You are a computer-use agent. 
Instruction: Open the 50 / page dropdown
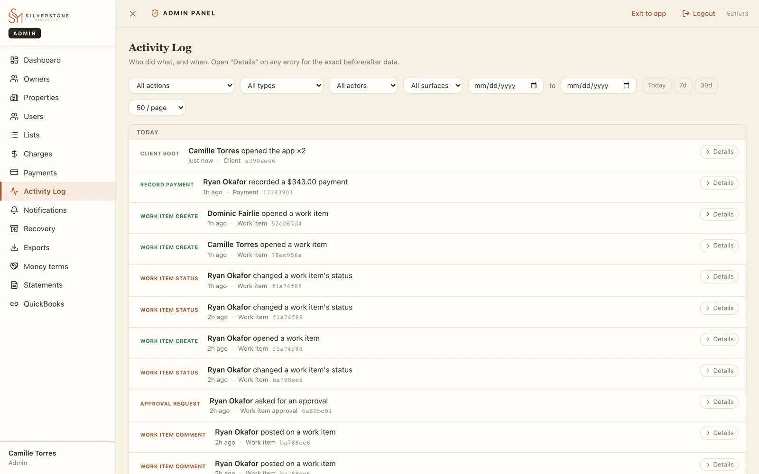click(x=157, y=108)
